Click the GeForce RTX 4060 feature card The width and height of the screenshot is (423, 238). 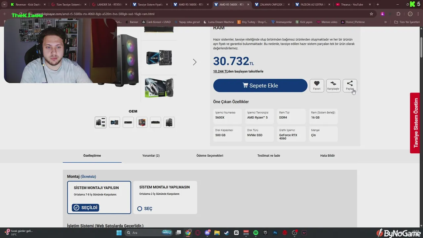pos(290,134)
